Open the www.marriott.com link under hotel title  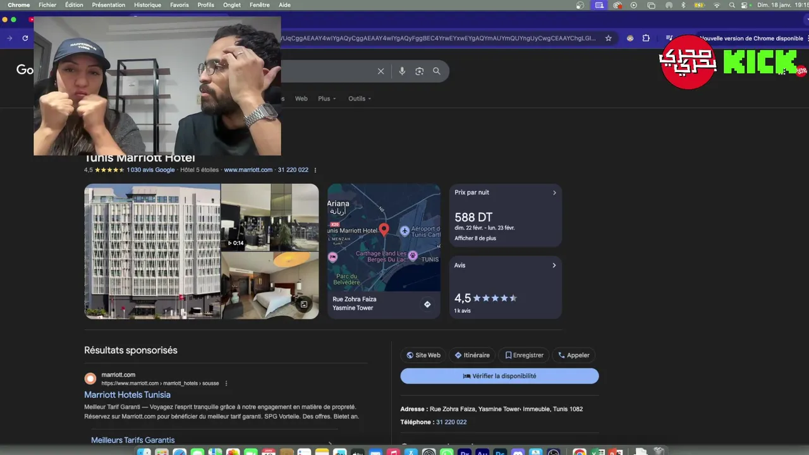[x=248, y=170]
